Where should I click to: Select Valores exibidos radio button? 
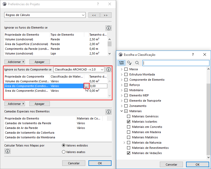(64, 145)
